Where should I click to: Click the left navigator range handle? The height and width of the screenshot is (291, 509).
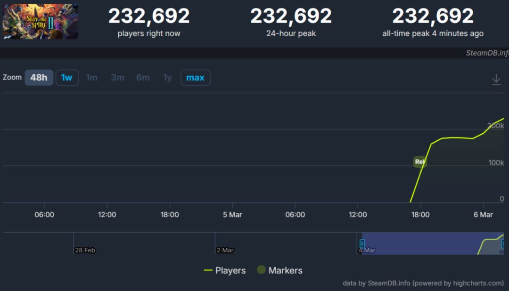(x=362, y=243)
